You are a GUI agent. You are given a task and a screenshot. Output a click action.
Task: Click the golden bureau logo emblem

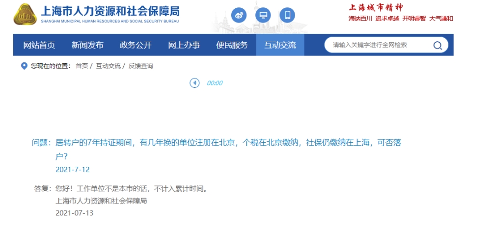pos(25,14)
